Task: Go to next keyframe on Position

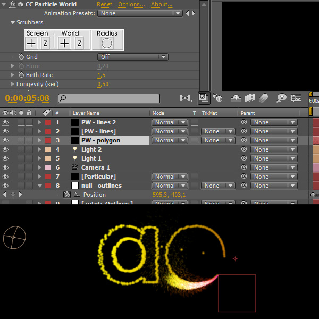Action: click(20, 195)
